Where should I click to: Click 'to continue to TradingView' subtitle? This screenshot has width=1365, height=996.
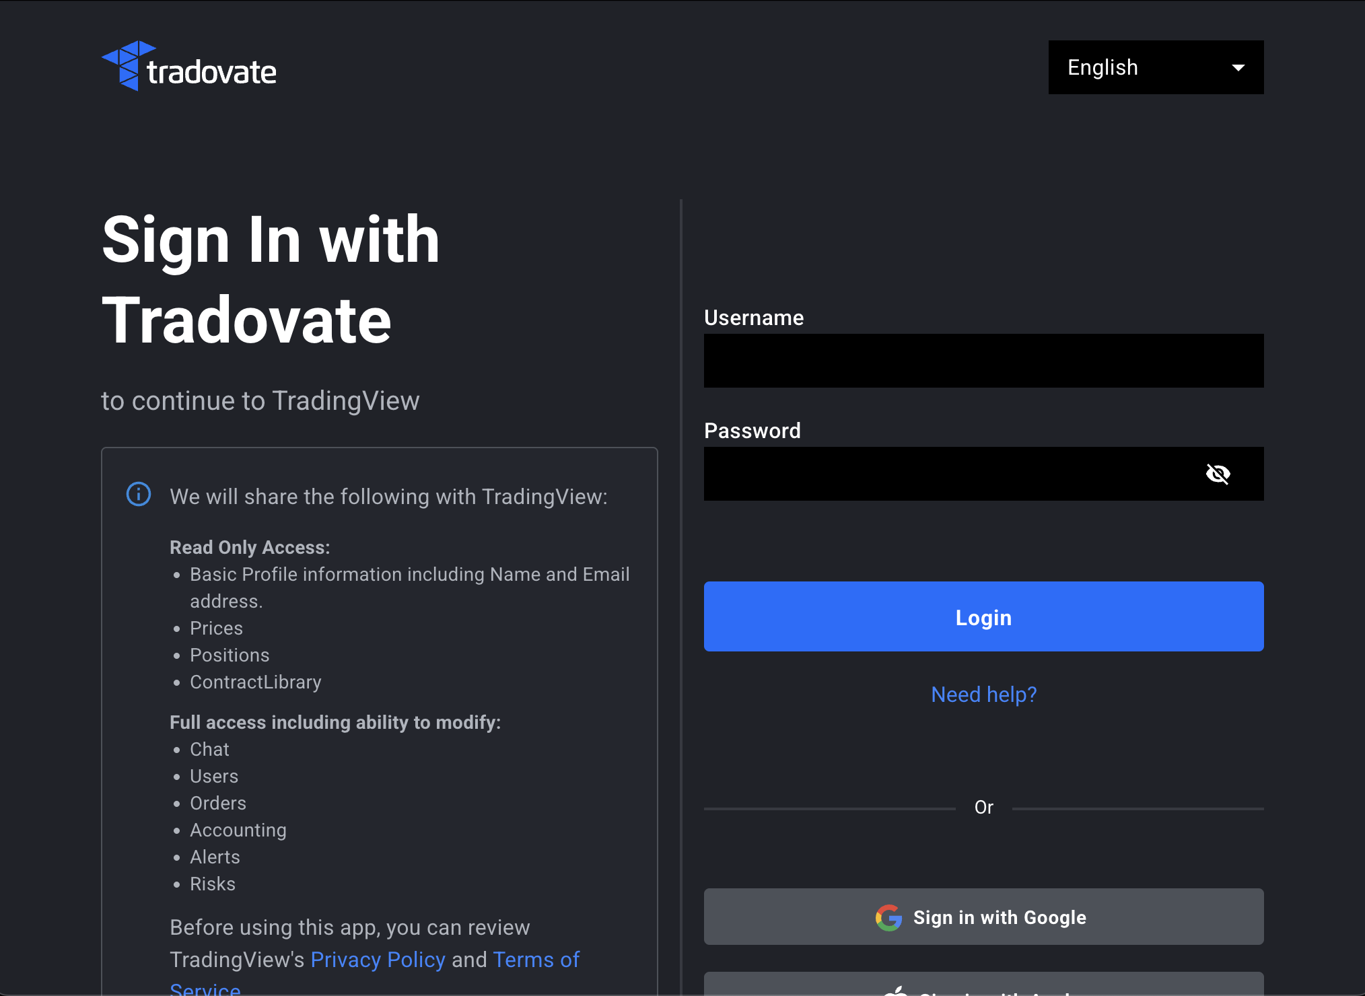point(260,401)
